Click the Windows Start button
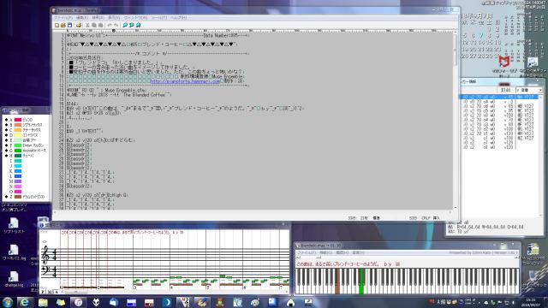Image resolution: width=548 pixels, height=308 pixels. click(x=8, y=302)
